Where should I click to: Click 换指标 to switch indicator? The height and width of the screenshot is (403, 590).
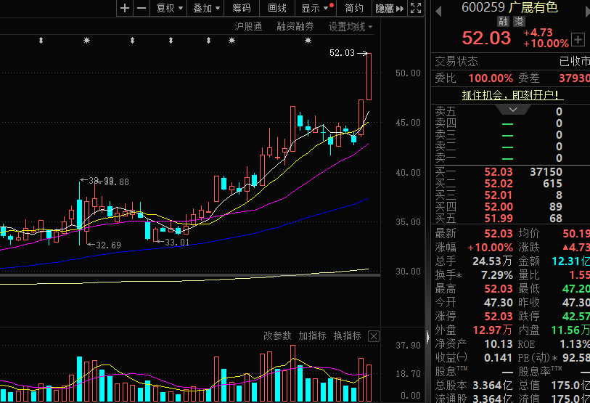pyautogui.click(x=347, y=335)
